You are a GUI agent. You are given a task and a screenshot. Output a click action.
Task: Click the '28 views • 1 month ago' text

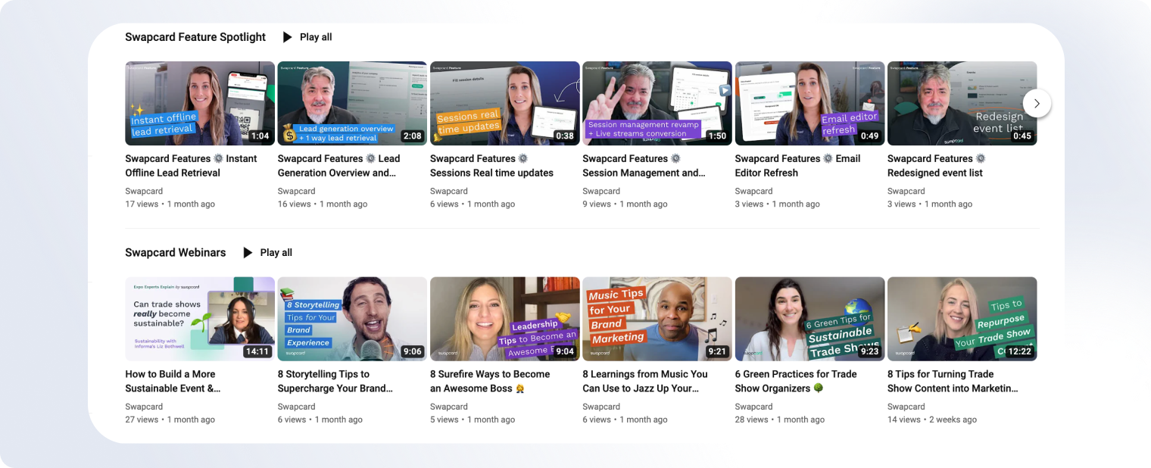point(780,420)
